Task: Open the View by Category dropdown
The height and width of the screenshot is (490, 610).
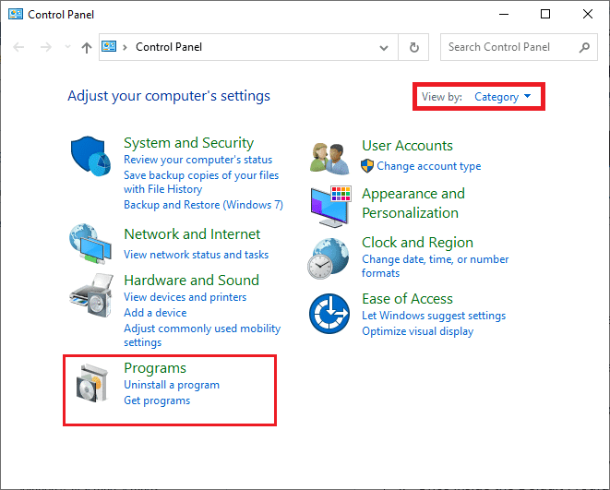Action: [503, 97]
